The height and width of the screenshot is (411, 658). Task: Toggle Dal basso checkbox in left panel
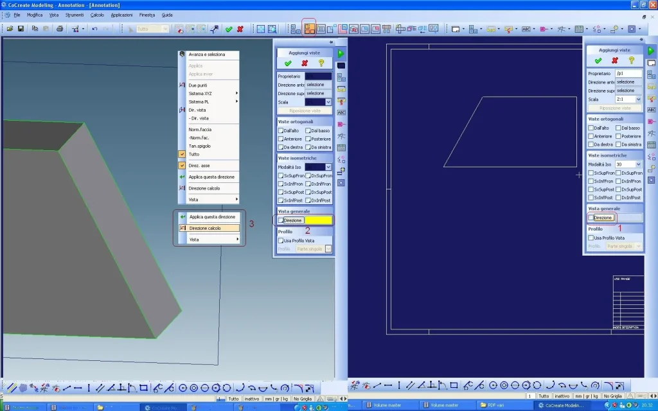click(308, 130)
